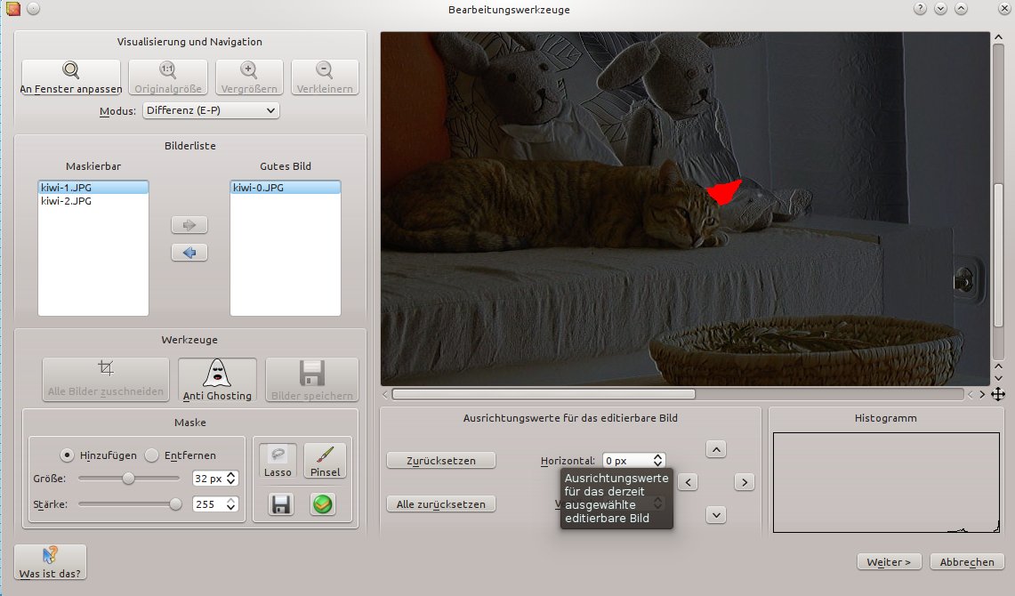Click the Alle Bilder zuschneiden crop tool
This screenshot has height=596, width=1015.
[106, 380]
